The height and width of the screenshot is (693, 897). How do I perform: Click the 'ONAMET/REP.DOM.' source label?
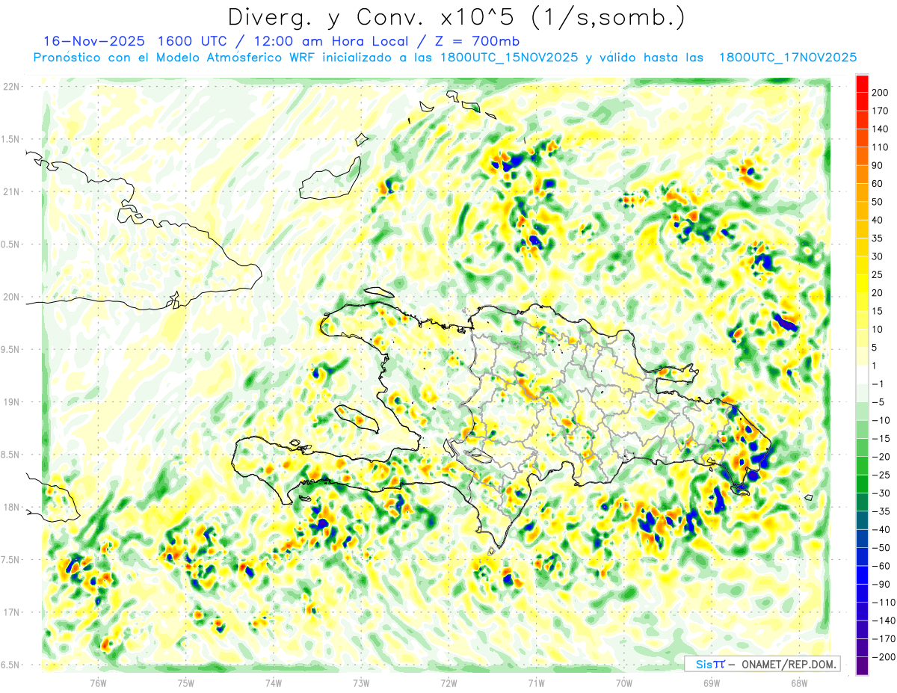(x=788, y=664)
